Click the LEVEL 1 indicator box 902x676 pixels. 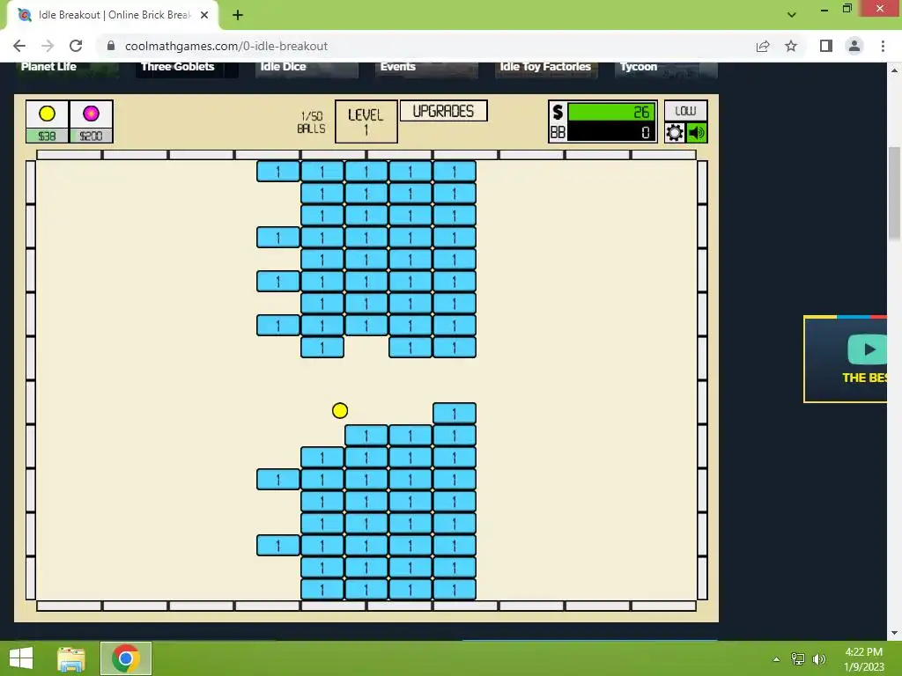click(366, 121)
